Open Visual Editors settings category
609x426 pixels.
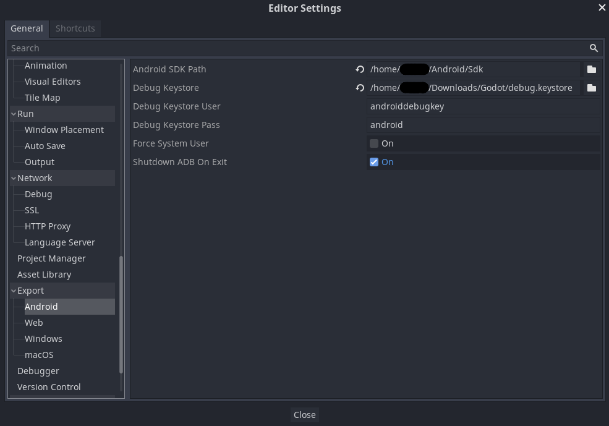pos(53,82)
